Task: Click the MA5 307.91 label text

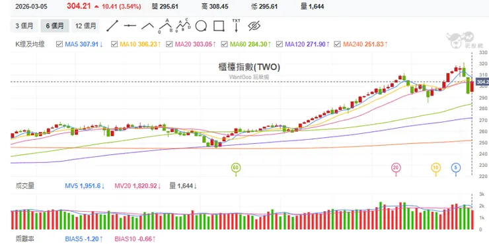Action: pyautogui.click(x=84, y=44)
